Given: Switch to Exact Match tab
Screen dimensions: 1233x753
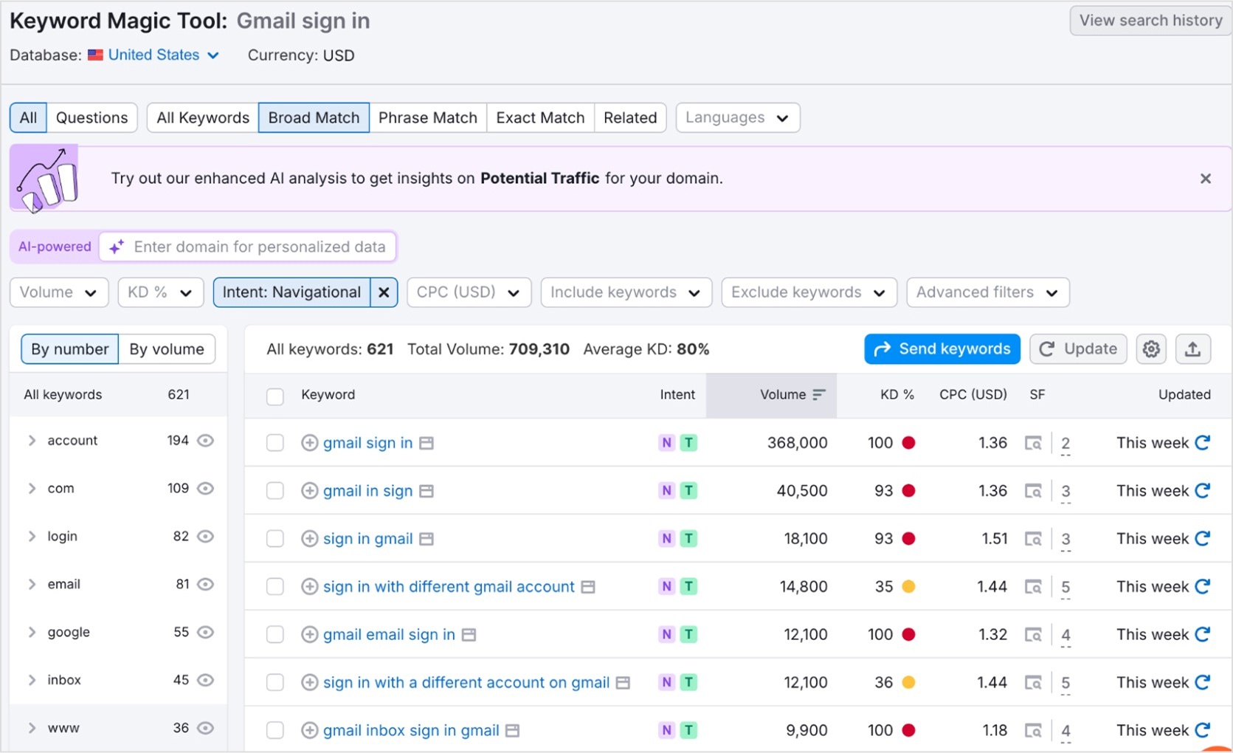Looking at the screenshot, I should [540, 117].
